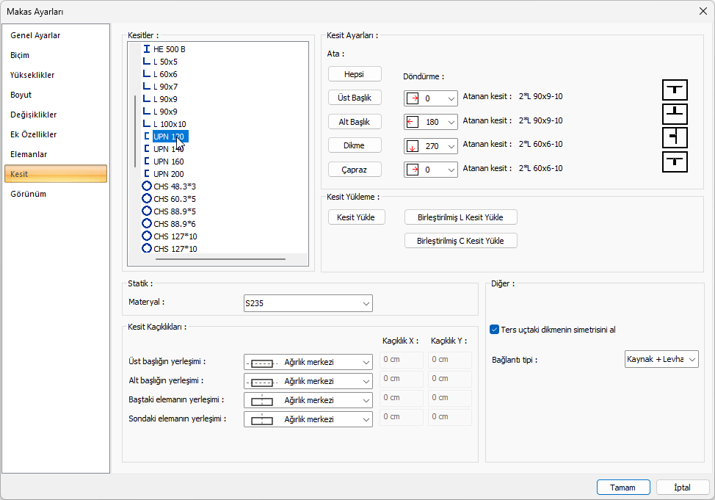Open Üst başlığın yerleşimi dropdown
715x500 pixels.
(x=308, y=362)
